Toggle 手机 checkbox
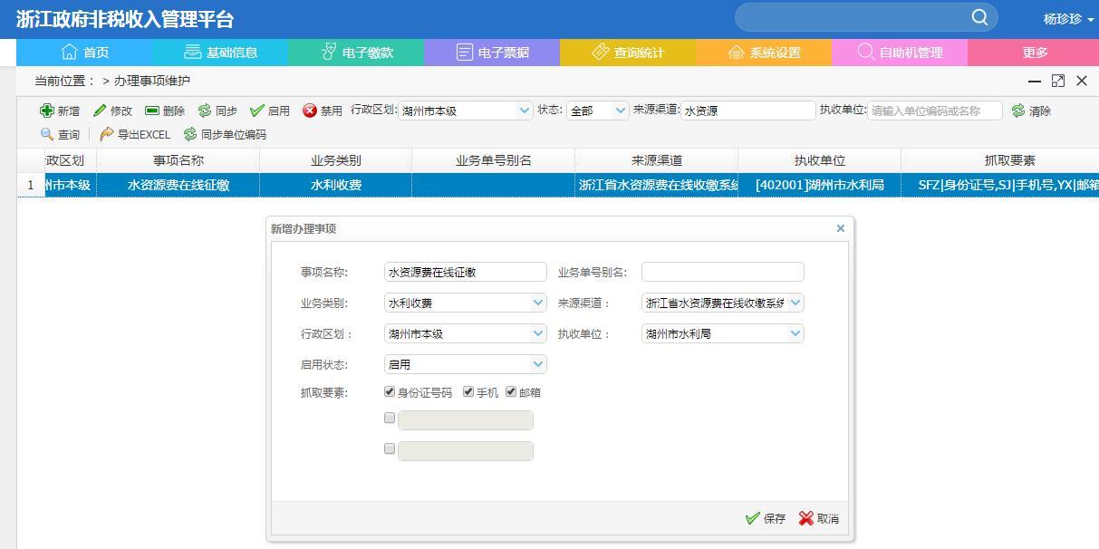The width and height of the screenshot is (1099, 549). coord(468,391)
